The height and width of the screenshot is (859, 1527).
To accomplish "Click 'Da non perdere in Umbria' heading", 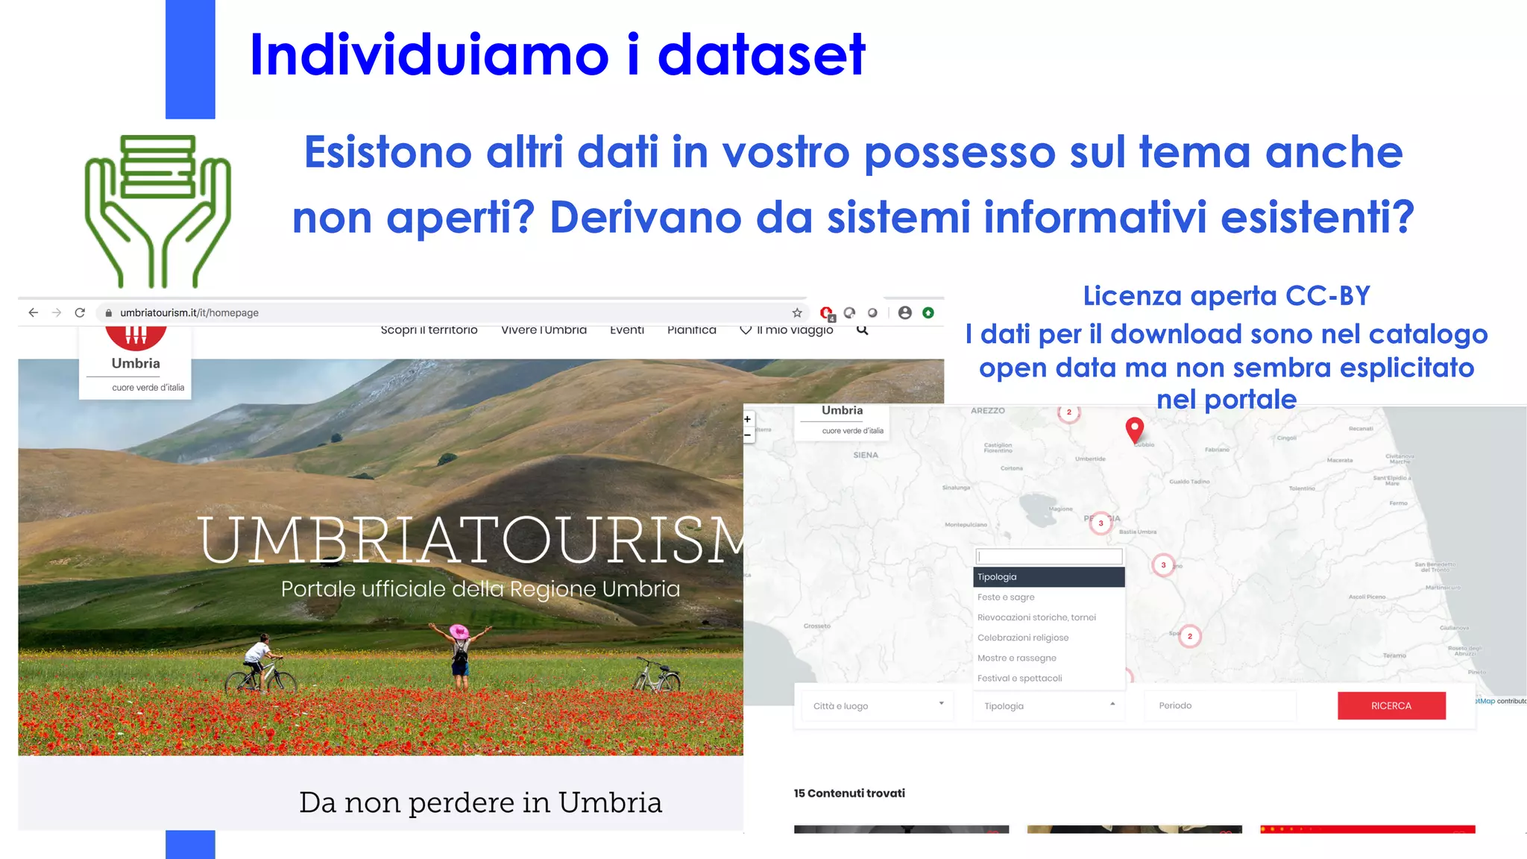I will 480,803.
